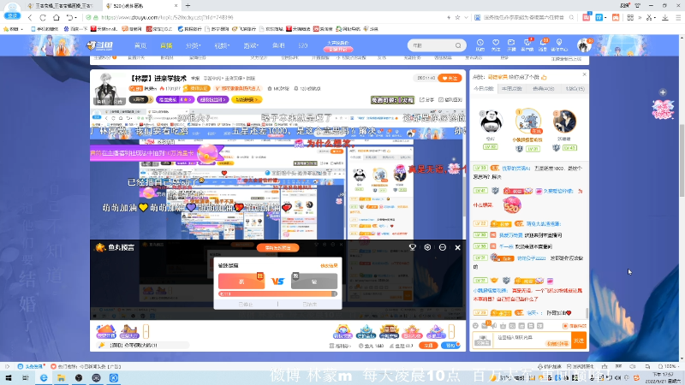Viewport: 685px width, 385px height.
Task: Open the user avatar in Douyu header
Action: (583, 45)
